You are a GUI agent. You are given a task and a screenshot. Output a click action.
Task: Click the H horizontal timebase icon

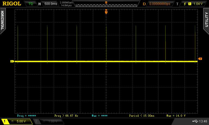[39, 4]
